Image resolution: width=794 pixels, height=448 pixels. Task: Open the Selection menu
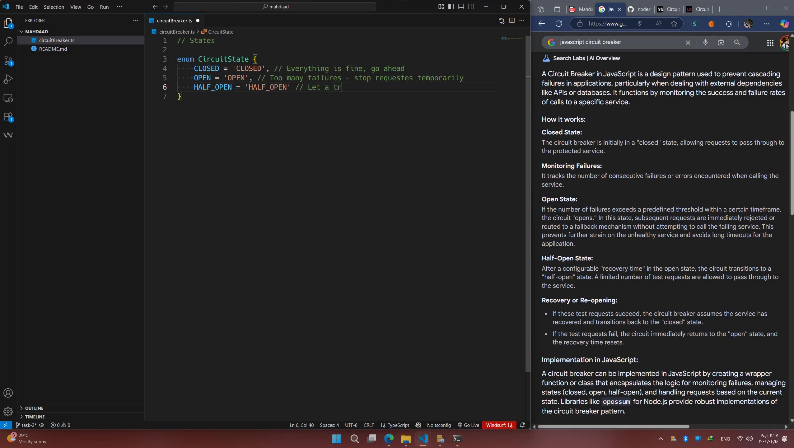tap(54, 7)
